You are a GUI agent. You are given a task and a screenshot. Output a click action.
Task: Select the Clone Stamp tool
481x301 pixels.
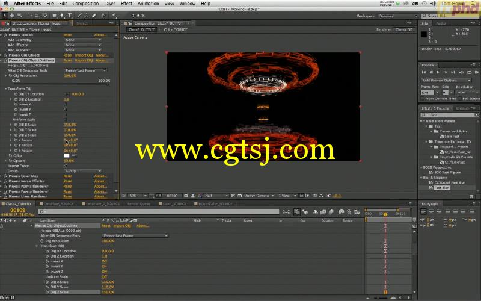(x=87, y=16)
